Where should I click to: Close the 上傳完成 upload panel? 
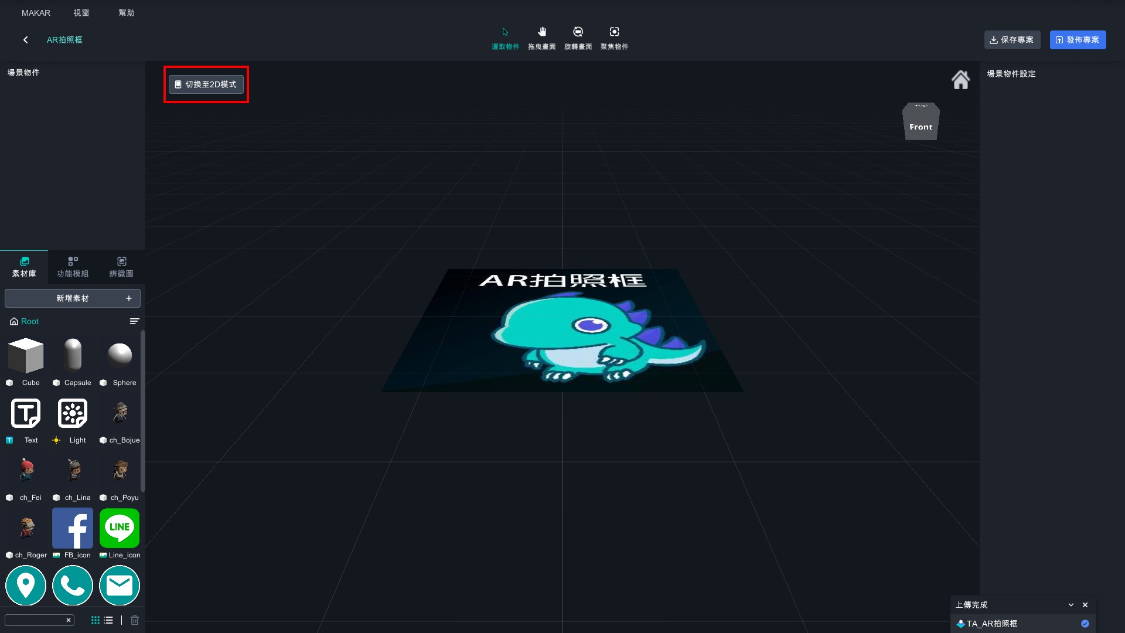coord(1085,605)
